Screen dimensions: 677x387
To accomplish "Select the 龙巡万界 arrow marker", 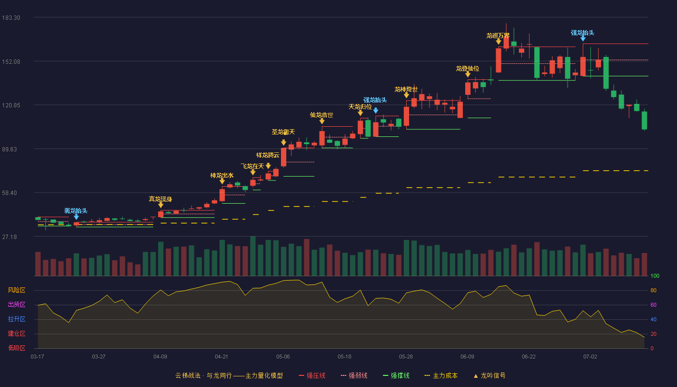I will [499, 42].
